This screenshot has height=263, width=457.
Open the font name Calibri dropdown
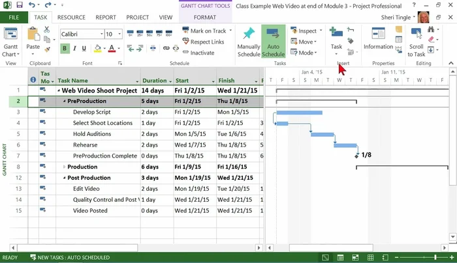point(101,34)
